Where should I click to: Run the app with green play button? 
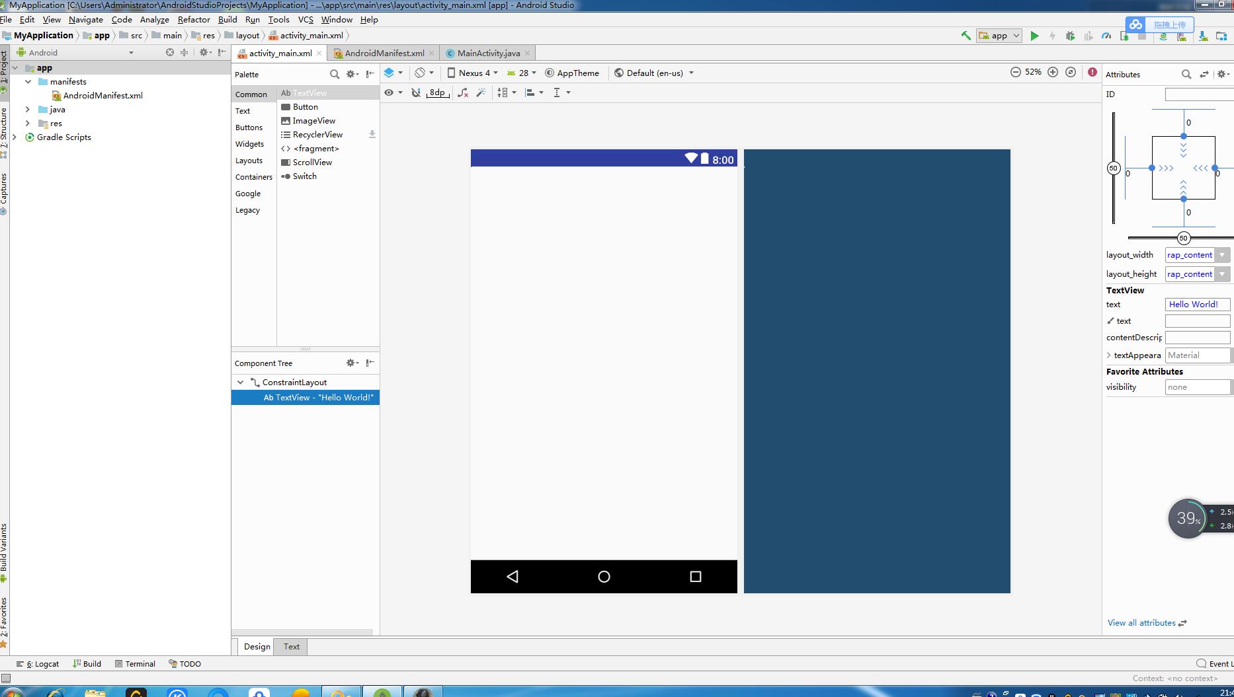[1035, 36]
